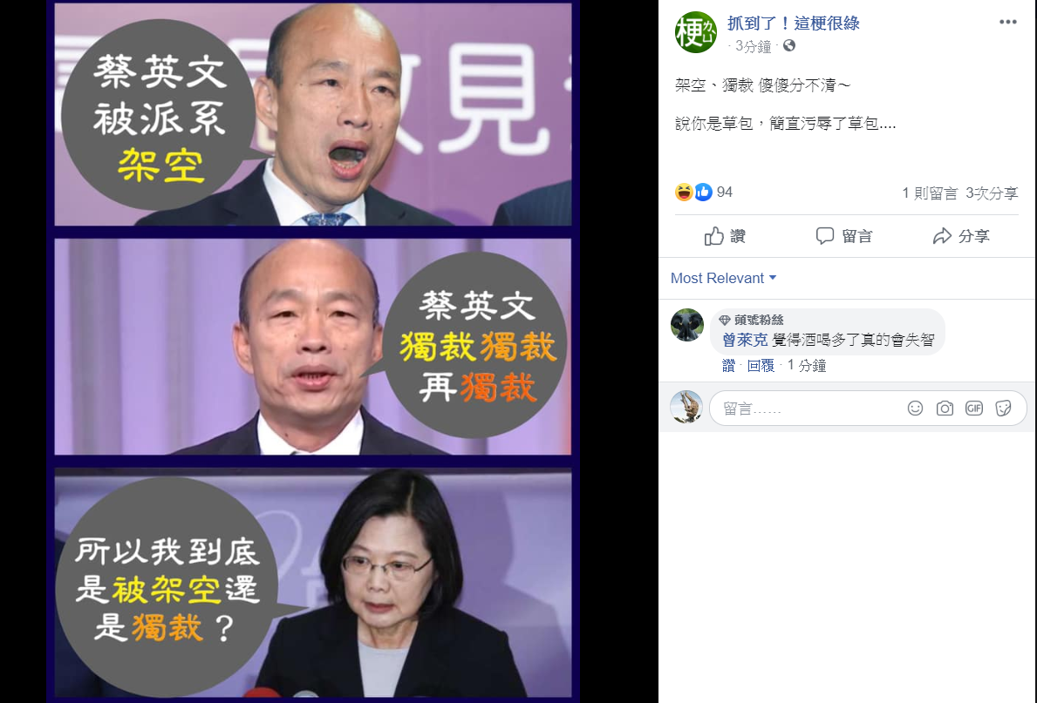Attach a photo using camera icon
The width and height of the screenshot is (1037, 703).
[945, 409]
